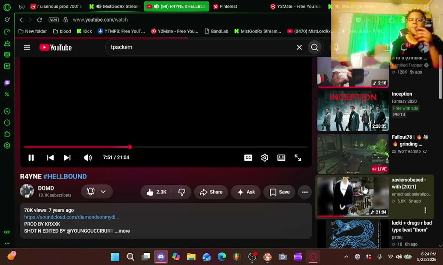Open the Opera GX main menu logo
Screen dimensions: 443x265
[x=7, y=7]
